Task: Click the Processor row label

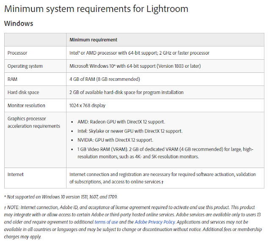Action: (17, 53)
